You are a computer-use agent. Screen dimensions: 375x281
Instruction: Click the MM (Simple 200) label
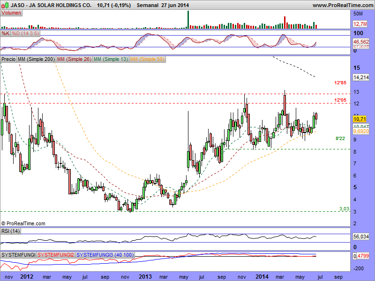36,59
